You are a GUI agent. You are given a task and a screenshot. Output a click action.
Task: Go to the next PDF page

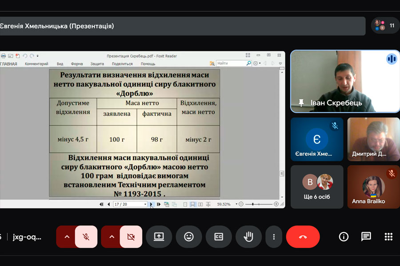point(151,204)
